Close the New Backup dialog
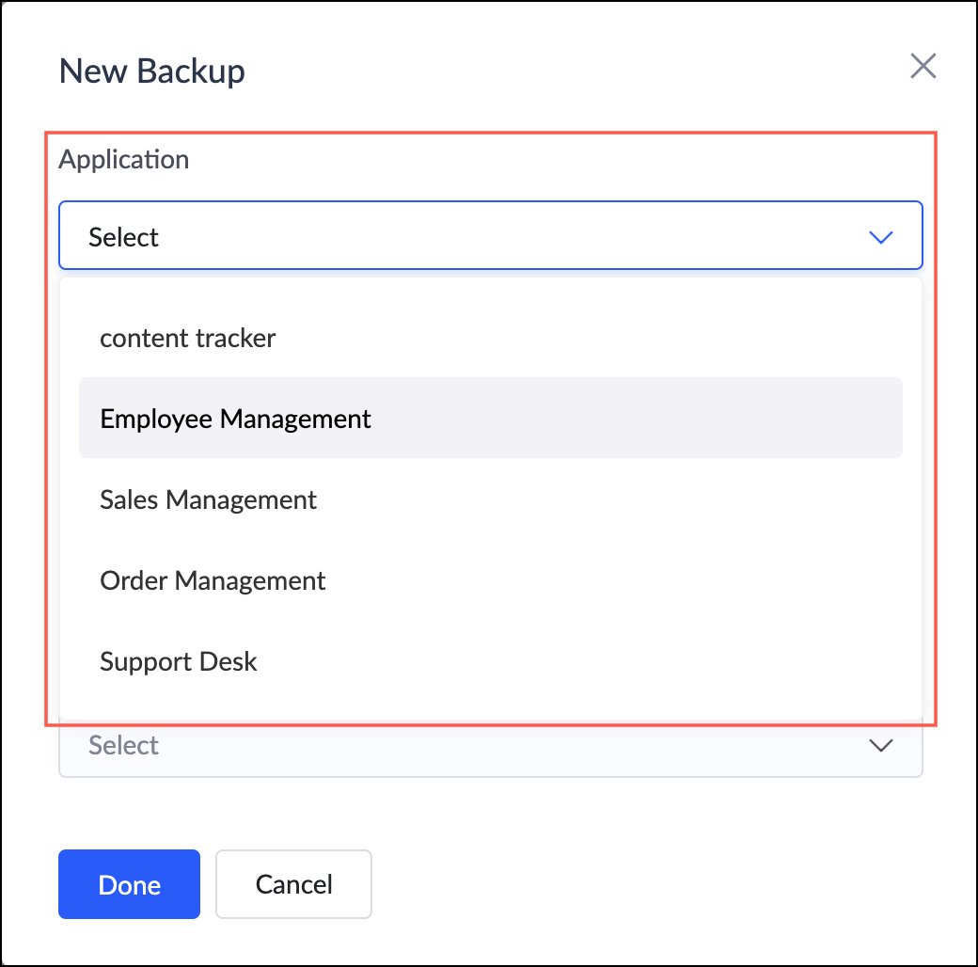 [x=923, y=67]
